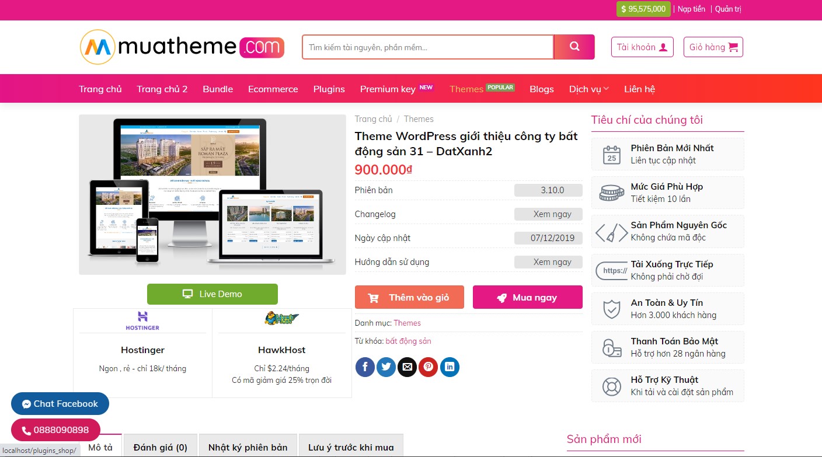Share by email envelope icon
This screenshot has width=822, height=457.
407,367
